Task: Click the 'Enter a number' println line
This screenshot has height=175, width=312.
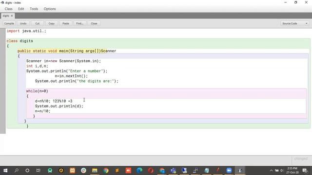Action: [67, 71]
